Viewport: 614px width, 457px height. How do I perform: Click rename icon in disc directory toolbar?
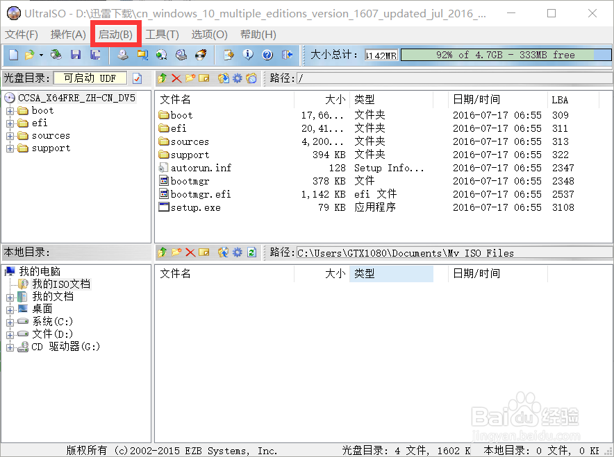click(204, 78)
